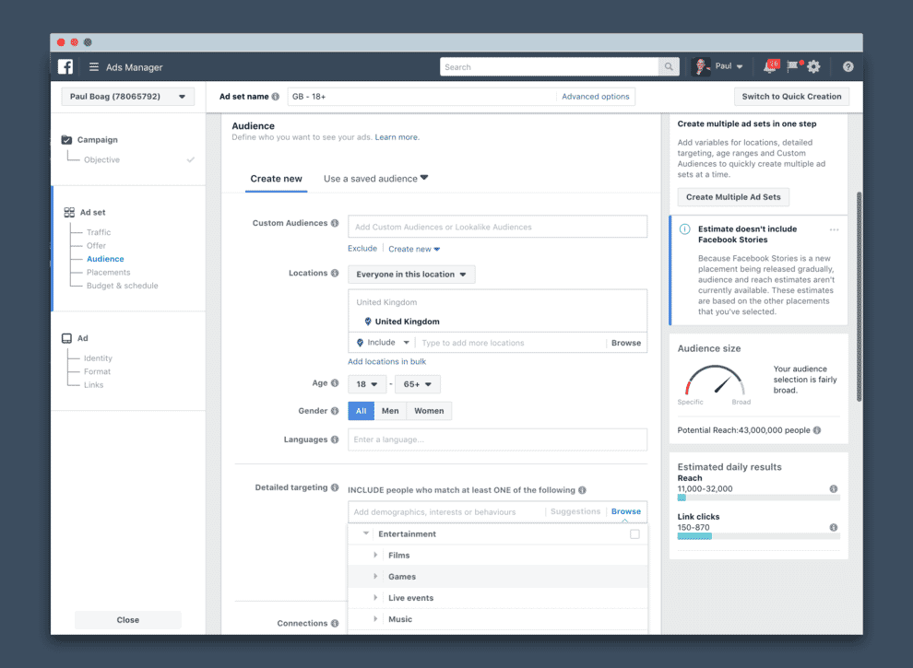Open the Everyone in this location dropdown
913x668 pixels.
pyautogui.click(x=411, y=275)
